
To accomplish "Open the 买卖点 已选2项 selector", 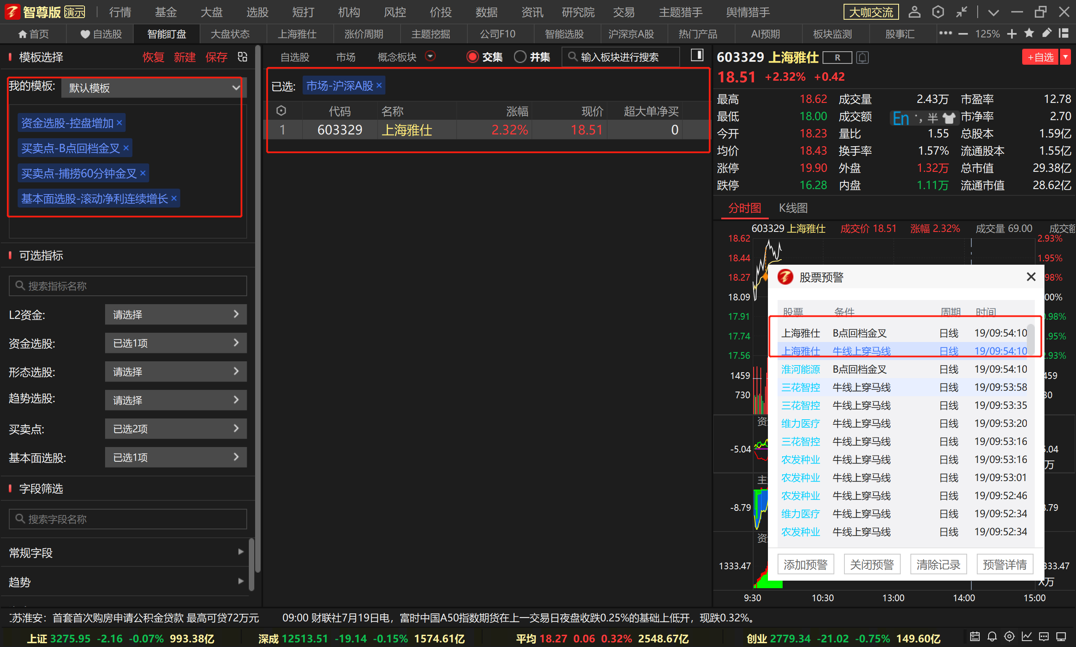I will [176, 429].
